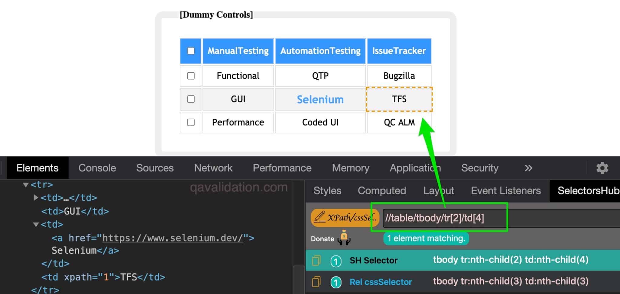Collapse the <td> node containing Selenium link
The width and height of the screenshot is (620, 294).
[x=36, y=225]
